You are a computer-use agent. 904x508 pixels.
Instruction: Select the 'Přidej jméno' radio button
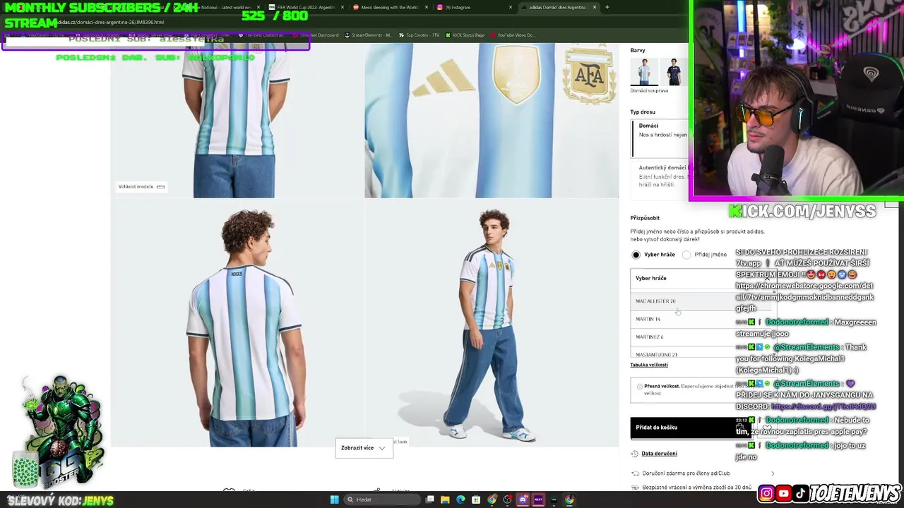[x=686, y=255]
